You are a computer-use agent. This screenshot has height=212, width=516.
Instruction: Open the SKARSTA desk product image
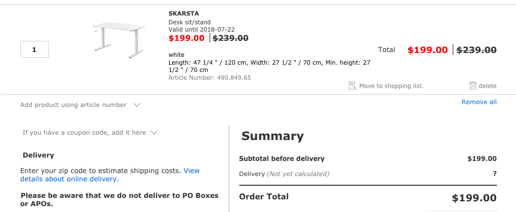(x=119, y=41)
